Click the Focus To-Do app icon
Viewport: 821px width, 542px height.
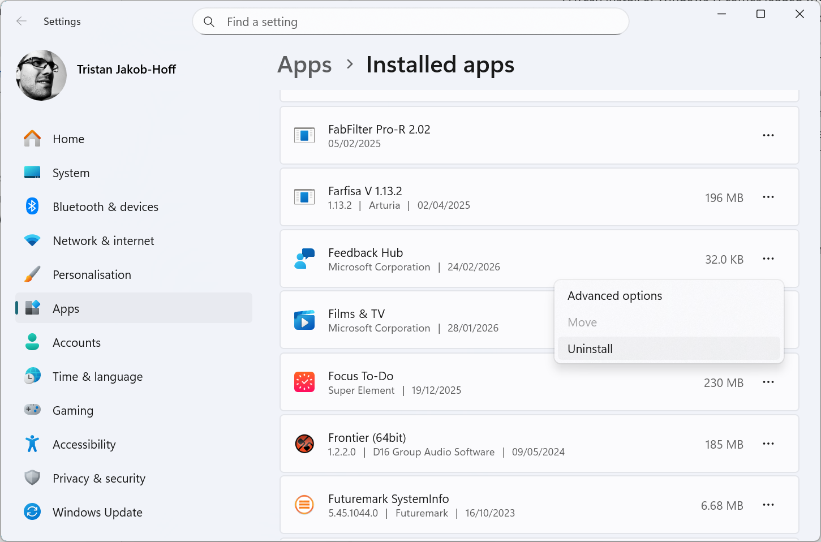(x=304, y=382)
